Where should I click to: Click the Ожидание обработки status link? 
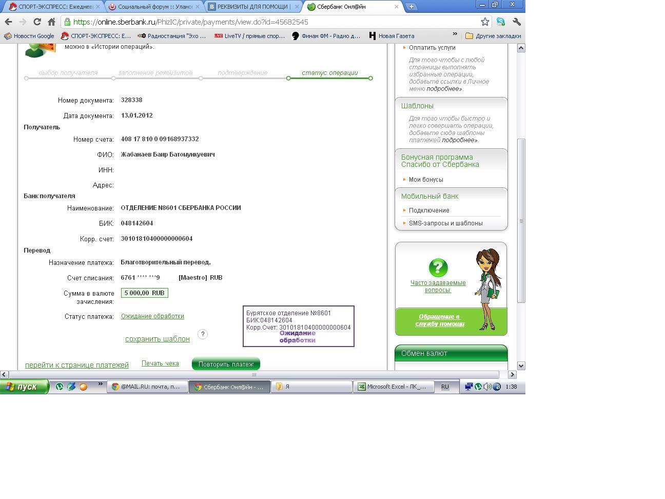(152, 316)
